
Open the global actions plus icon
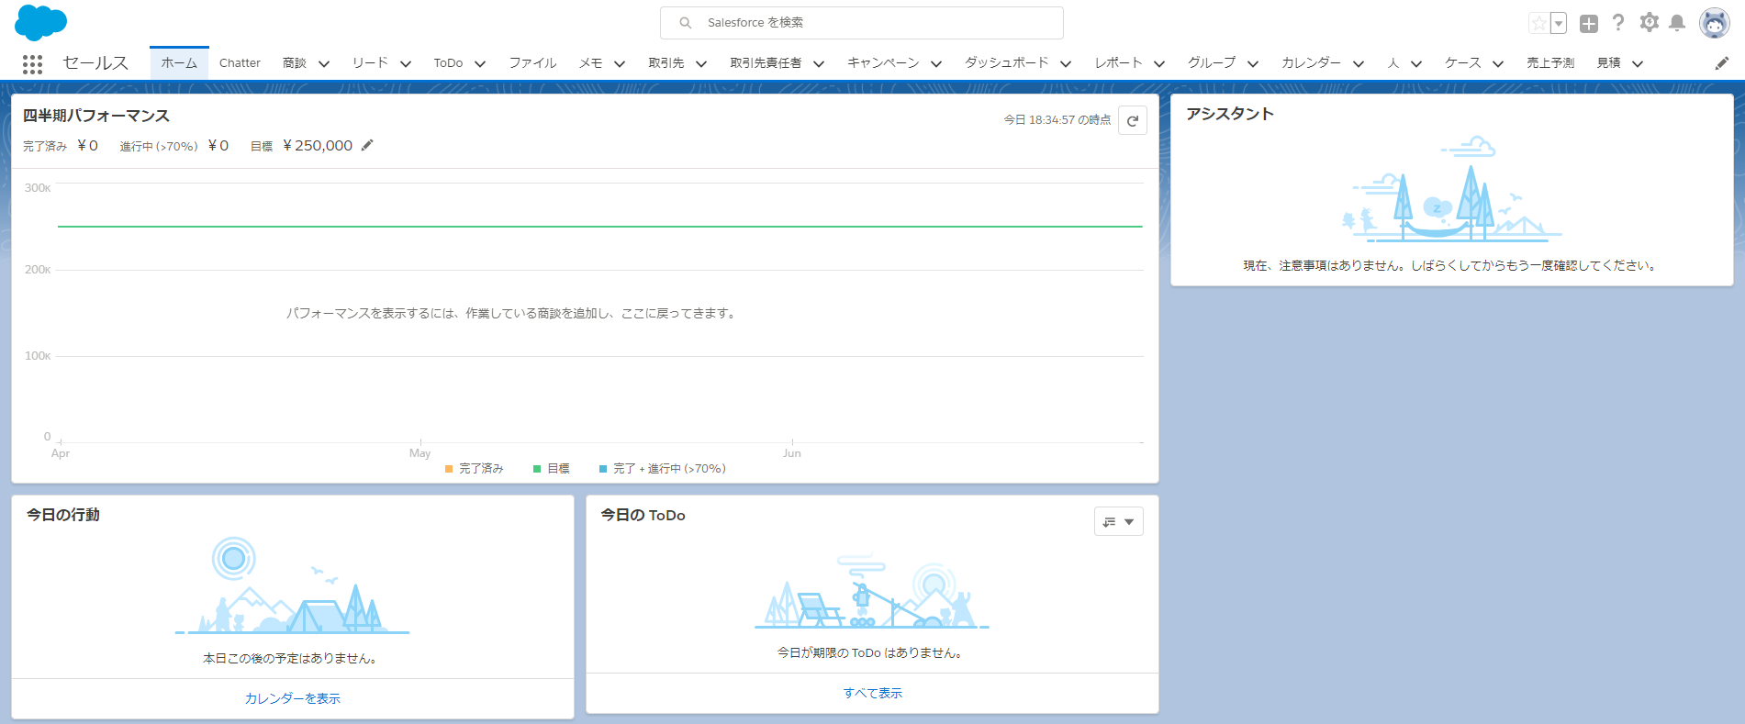pos(1589,24)
